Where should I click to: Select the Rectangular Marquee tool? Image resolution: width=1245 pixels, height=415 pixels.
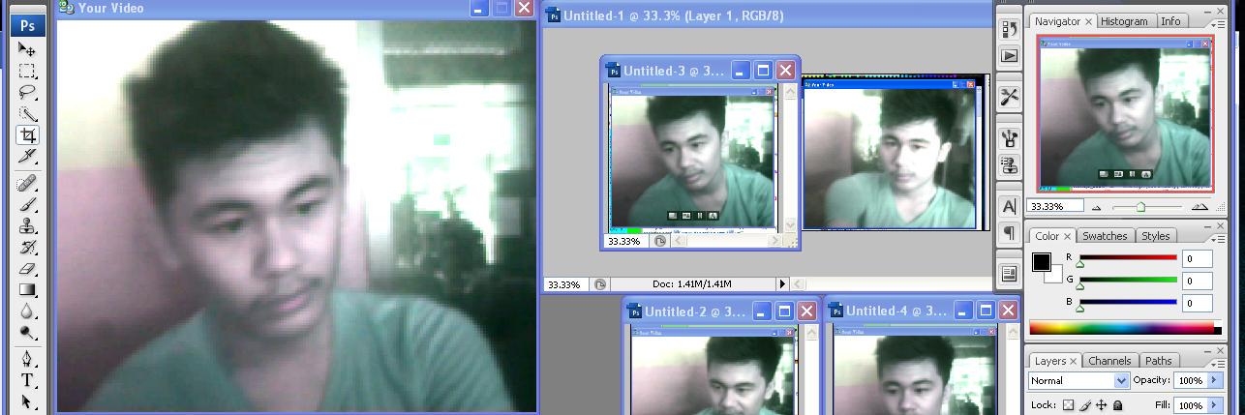[x=27, y=71]
